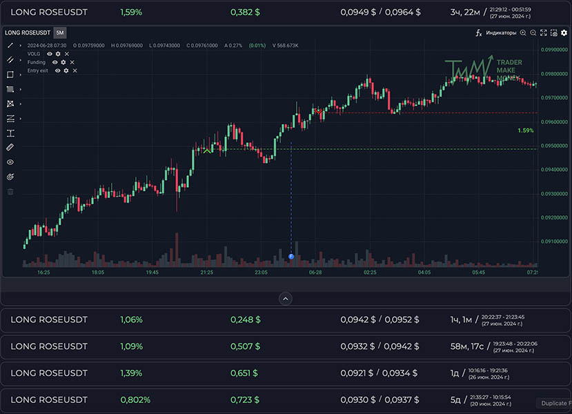The width and height of the screenshot is (572, 414).
Task: Open chart settings gear in top toolbar
Action: [564, 32]
